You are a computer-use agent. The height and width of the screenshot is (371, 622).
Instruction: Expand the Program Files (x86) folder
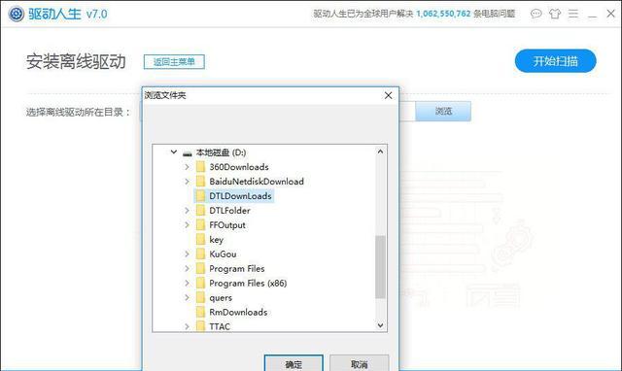pyautogui.click(x=187, y=283)
